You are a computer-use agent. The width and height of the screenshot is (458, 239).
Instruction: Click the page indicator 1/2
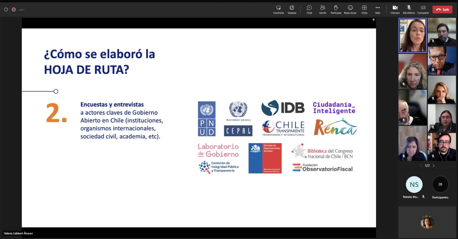tap(427, 166)
